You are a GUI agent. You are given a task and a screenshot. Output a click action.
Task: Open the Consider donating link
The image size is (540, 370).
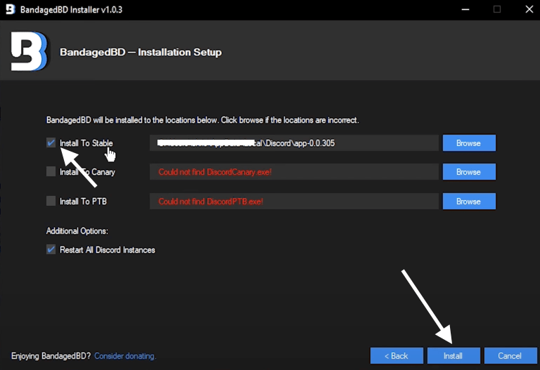pos(125,356)
